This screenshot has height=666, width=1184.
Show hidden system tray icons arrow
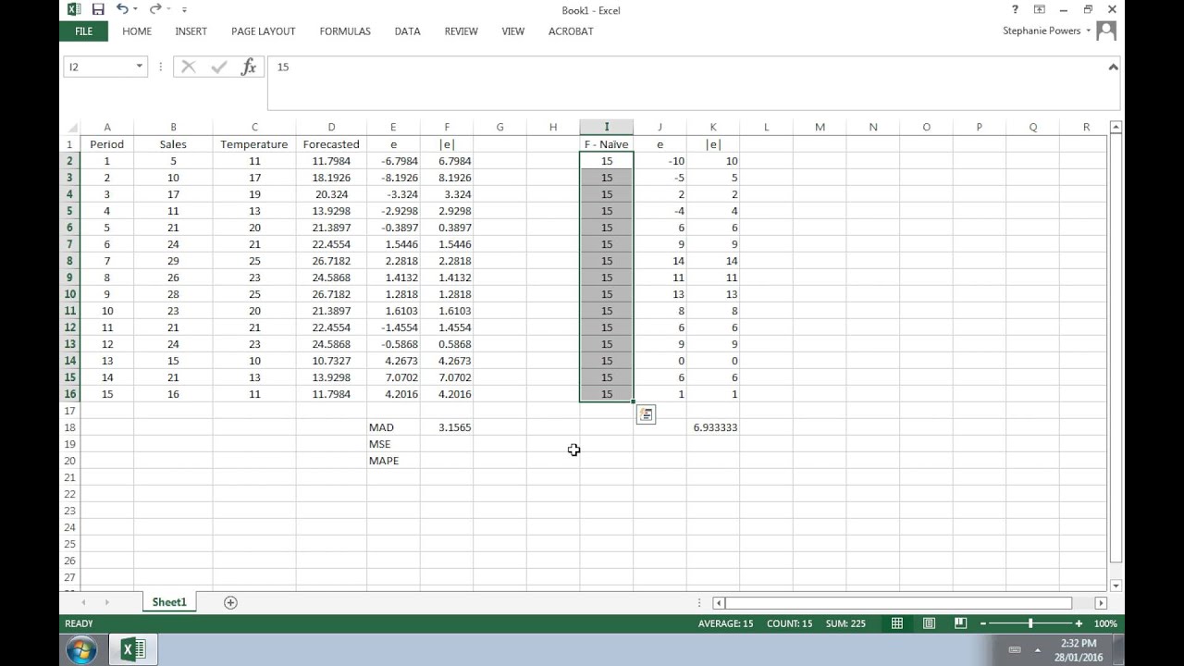click(x=1039, y=649)
